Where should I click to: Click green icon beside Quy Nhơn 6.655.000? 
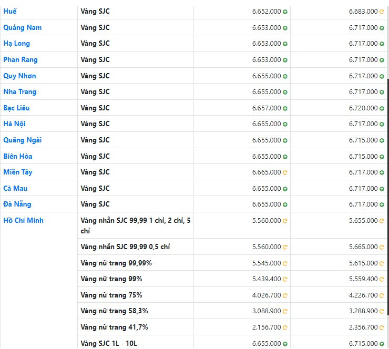285,76
